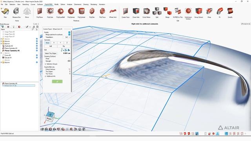
Task: Open the Tessellation dropdown
Action: tap(67, 37)
